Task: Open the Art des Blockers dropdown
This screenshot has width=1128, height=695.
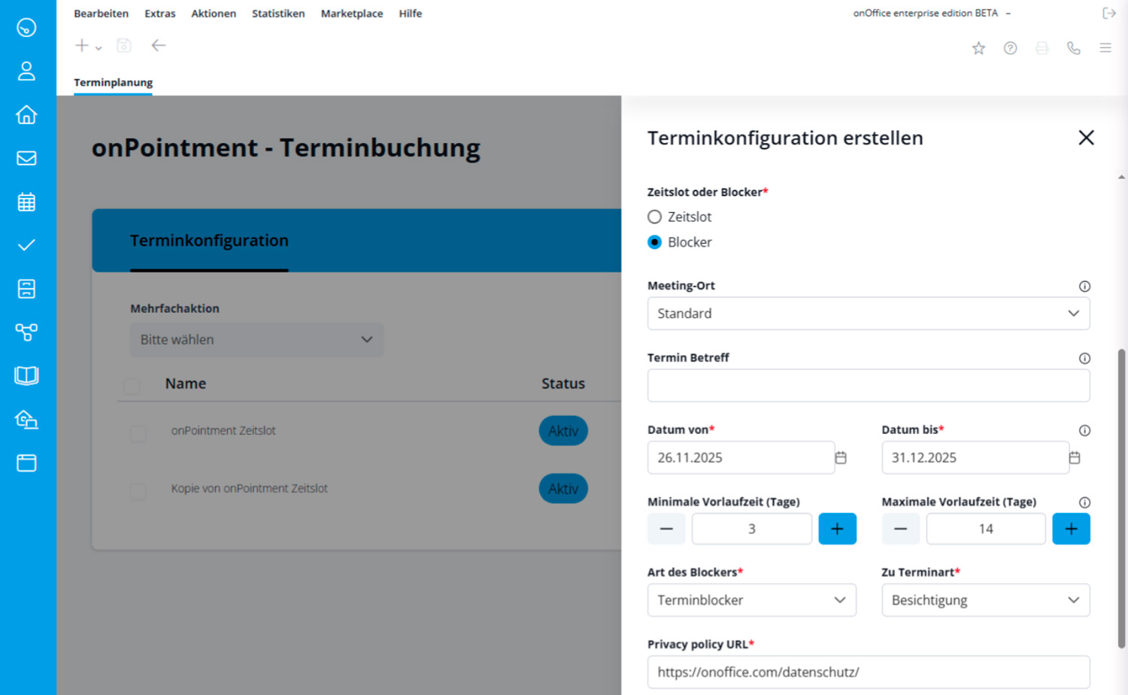Action: click(751, 600)
